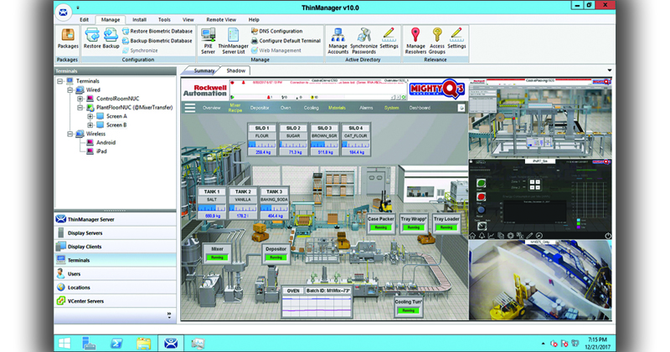Open the View ribbon tab
Screen dimensions: 670x352
[188, 19]
